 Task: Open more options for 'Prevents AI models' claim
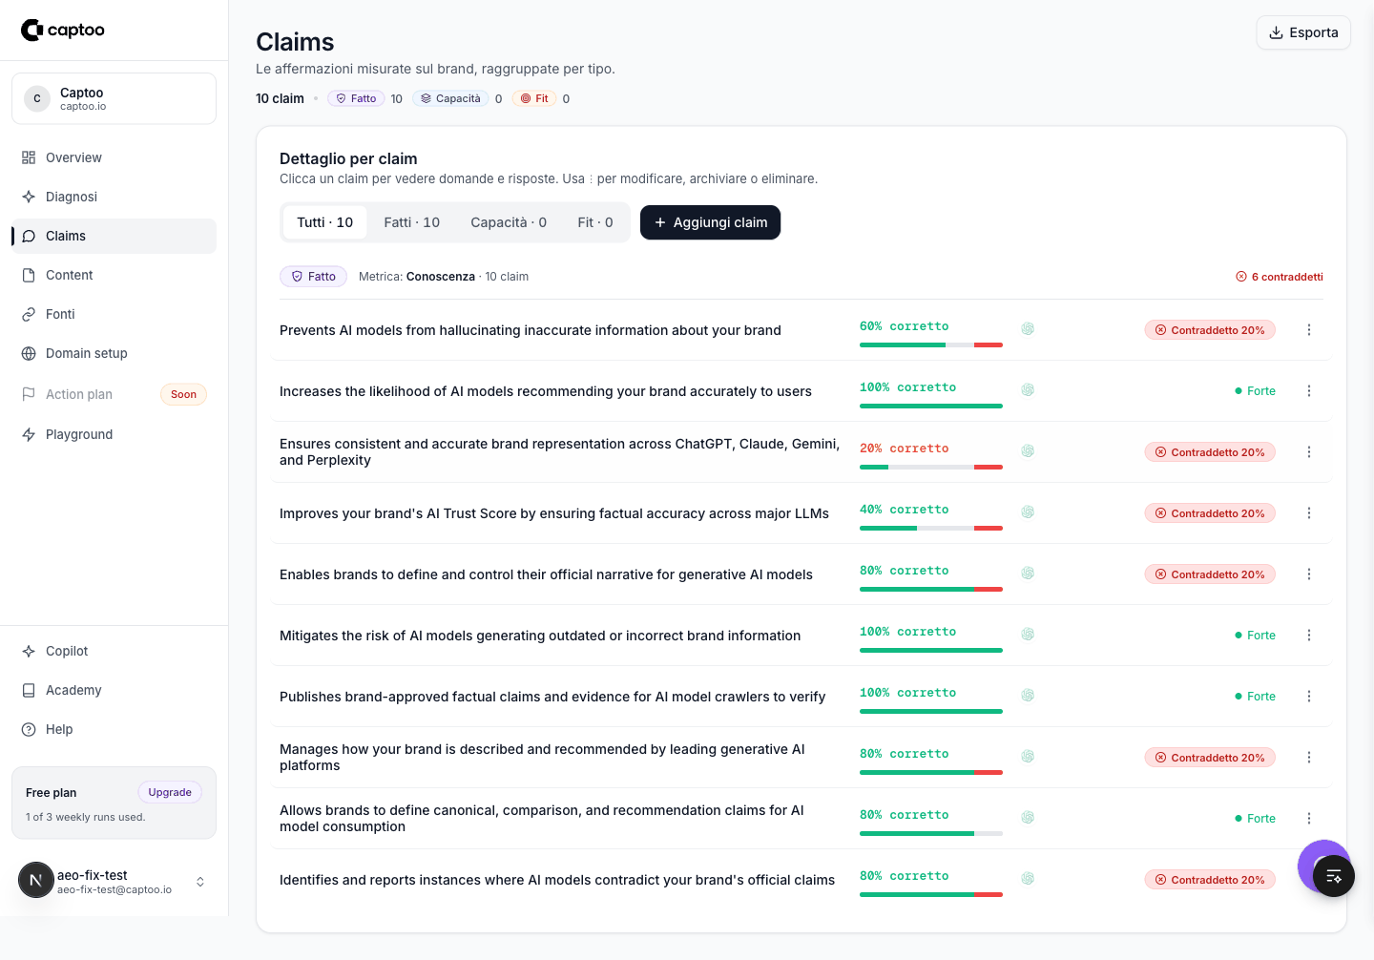pos(1309,330)
